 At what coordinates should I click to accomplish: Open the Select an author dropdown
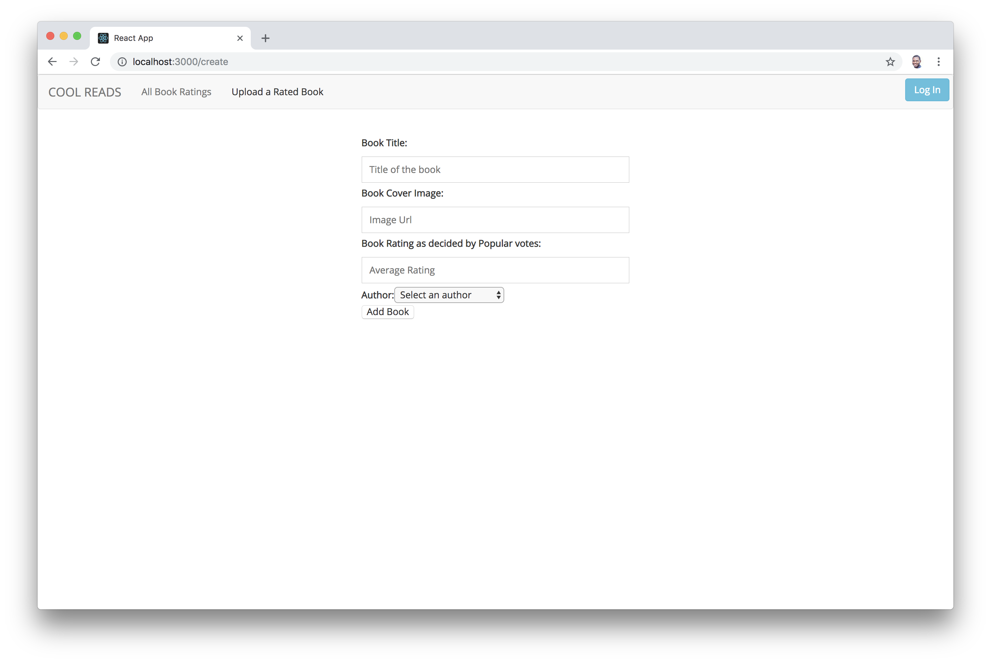[449, 295]
